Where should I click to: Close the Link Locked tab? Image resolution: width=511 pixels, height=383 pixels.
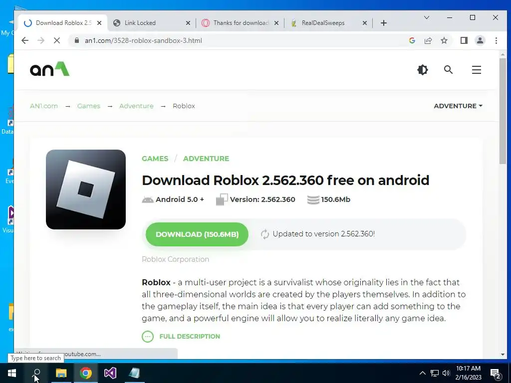coord(188,23)
